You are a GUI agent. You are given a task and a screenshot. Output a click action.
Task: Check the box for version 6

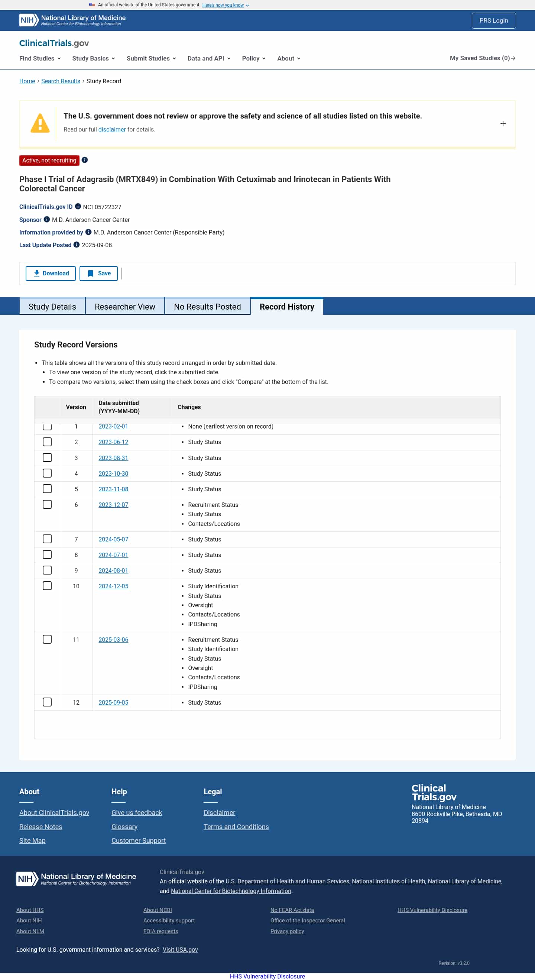(x=47, y=504)
